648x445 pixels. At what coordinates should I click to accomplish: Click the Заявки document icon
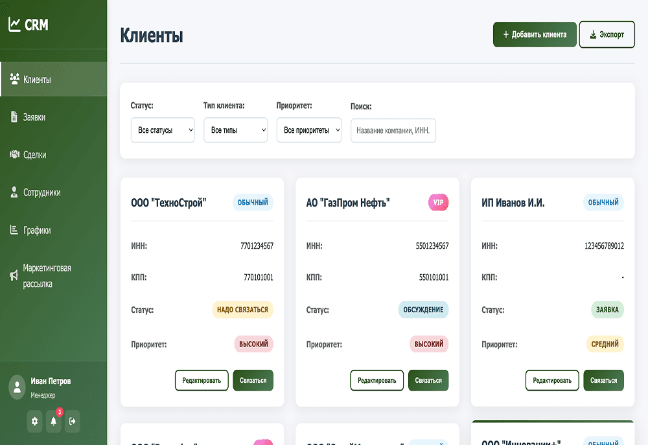pos(14,117)
